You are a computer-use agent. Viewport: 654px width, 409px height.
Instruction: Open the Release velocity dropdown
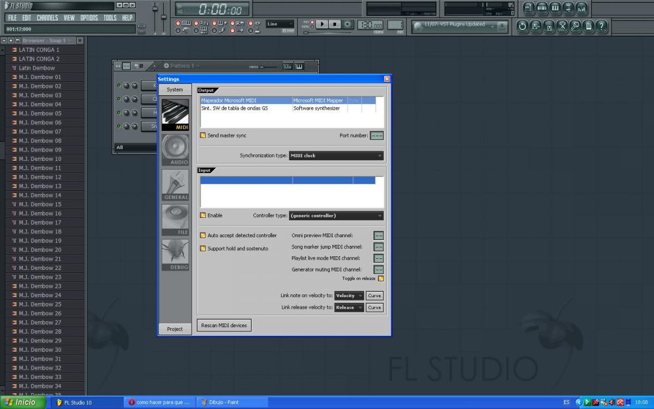pos(349,308)
